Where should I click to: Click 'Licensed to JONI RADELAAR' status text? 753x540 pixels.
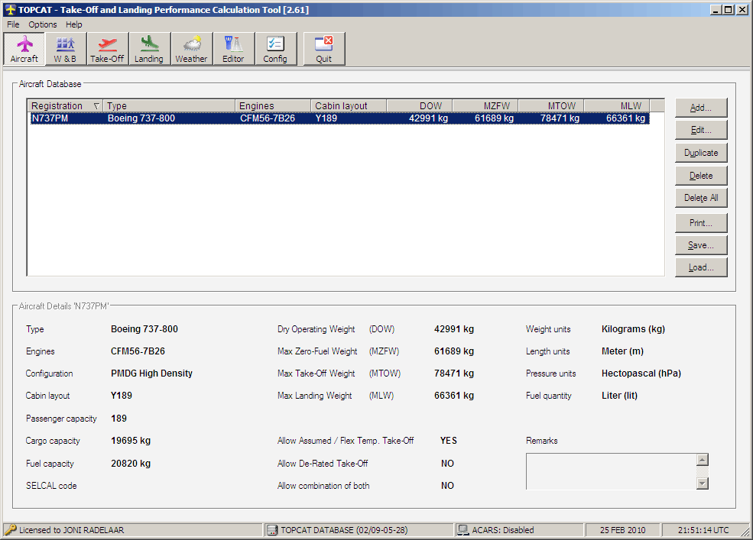click(x=72, y=530)
